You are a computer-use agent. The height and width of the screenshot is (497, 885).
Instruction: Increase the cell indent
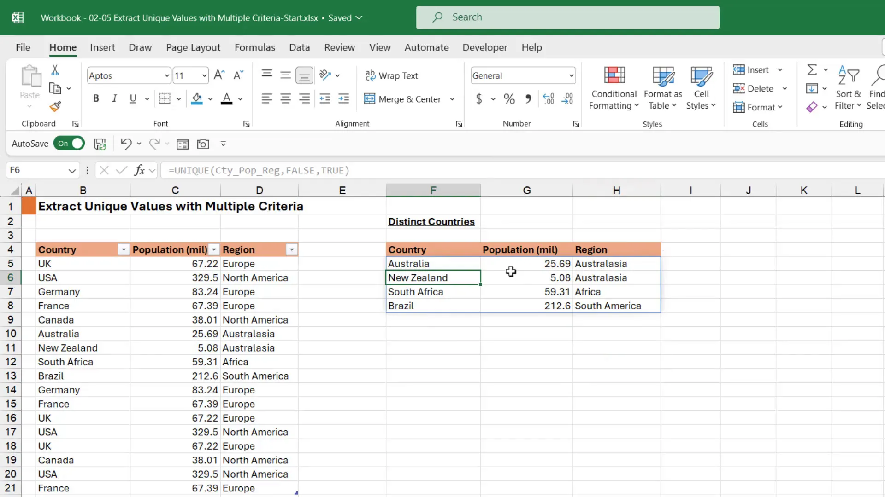[344, 98]
